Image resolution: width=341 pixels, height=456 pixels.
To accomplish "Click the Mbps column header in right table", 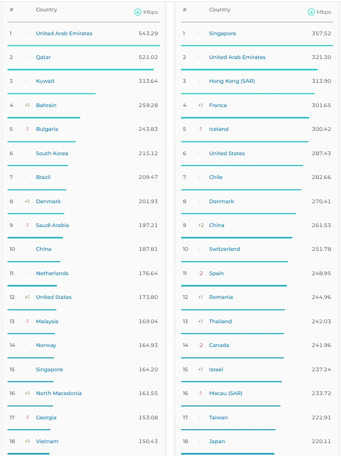I will 324,12.
